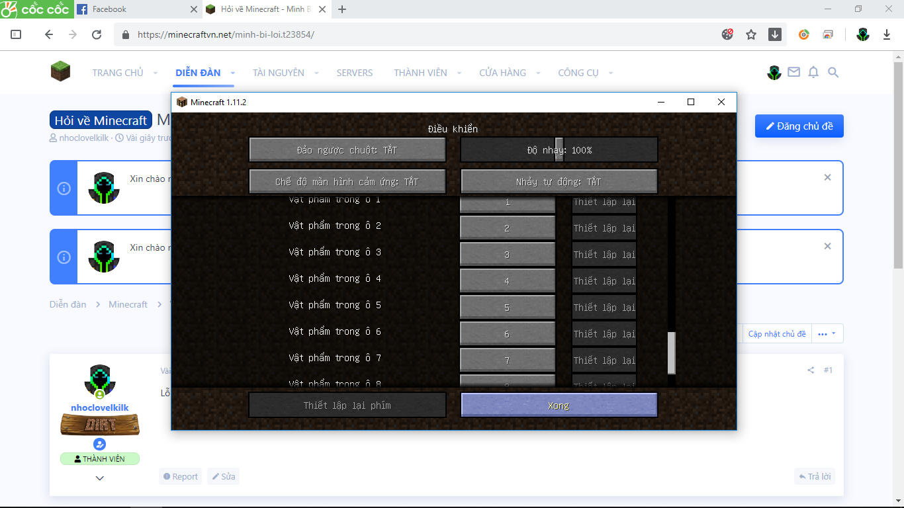The height and width of the screenshot is (508, 904).
Task: Expand the CỬA HÀNG dropdown arrow
Action: 538,73
